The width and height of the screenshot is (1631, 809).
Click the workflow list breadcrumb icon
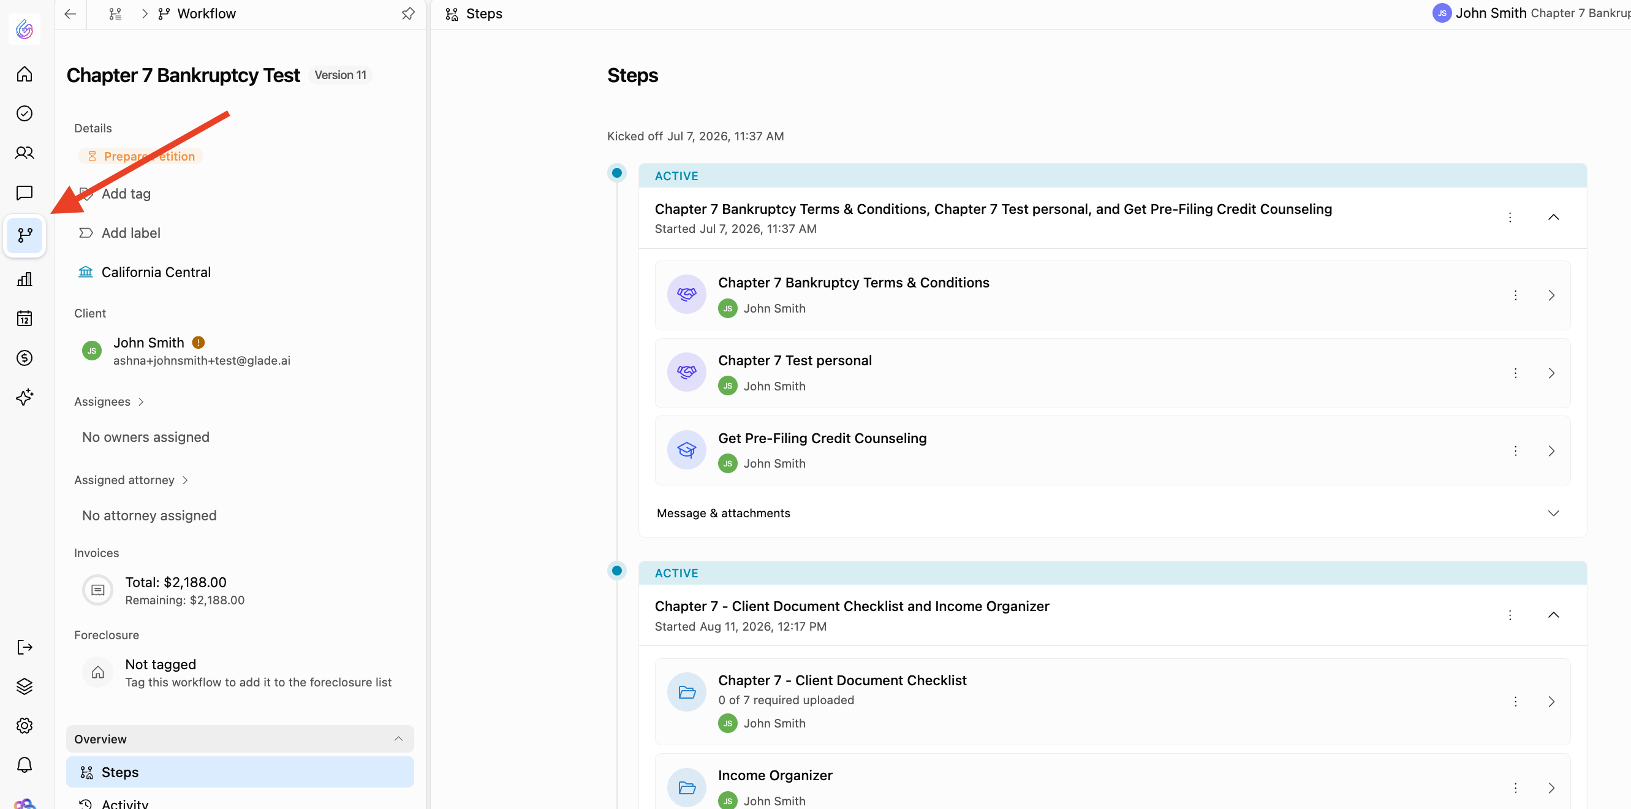pyautogui.click(x=115, y=14)
